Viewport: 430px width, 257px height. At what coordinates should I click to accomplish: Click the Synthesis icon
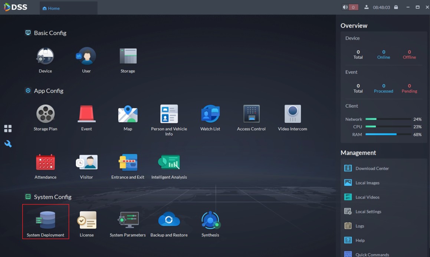[210, 221]
